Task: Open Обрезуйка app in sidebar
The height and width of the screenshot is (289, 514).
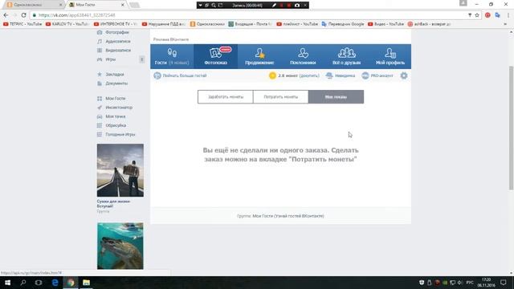Action: (112, 125)
